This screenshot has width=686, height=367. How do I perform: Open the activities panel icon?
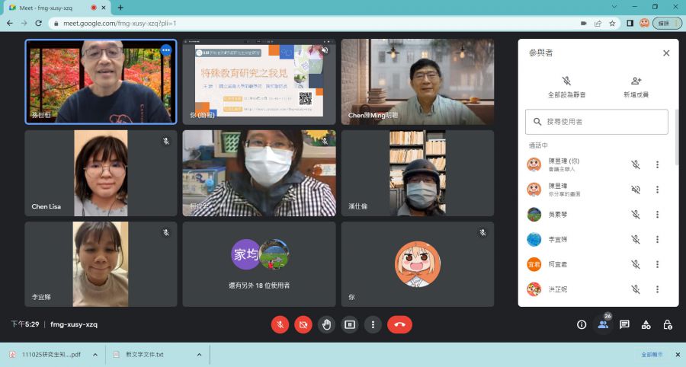coord(646,324)
